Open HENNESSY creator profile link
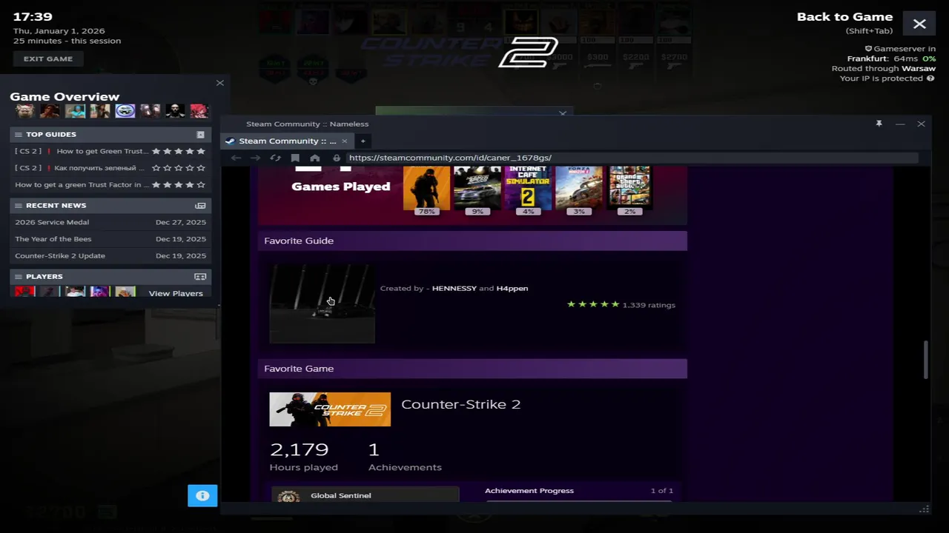 coord(454,288)
